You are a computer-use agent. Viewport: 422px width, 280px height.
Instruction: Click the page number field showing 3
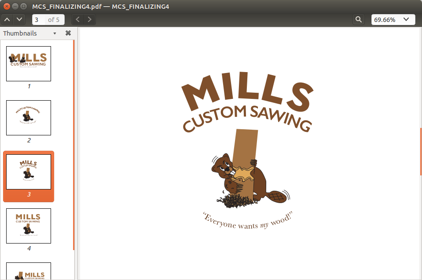pos(39,20)
